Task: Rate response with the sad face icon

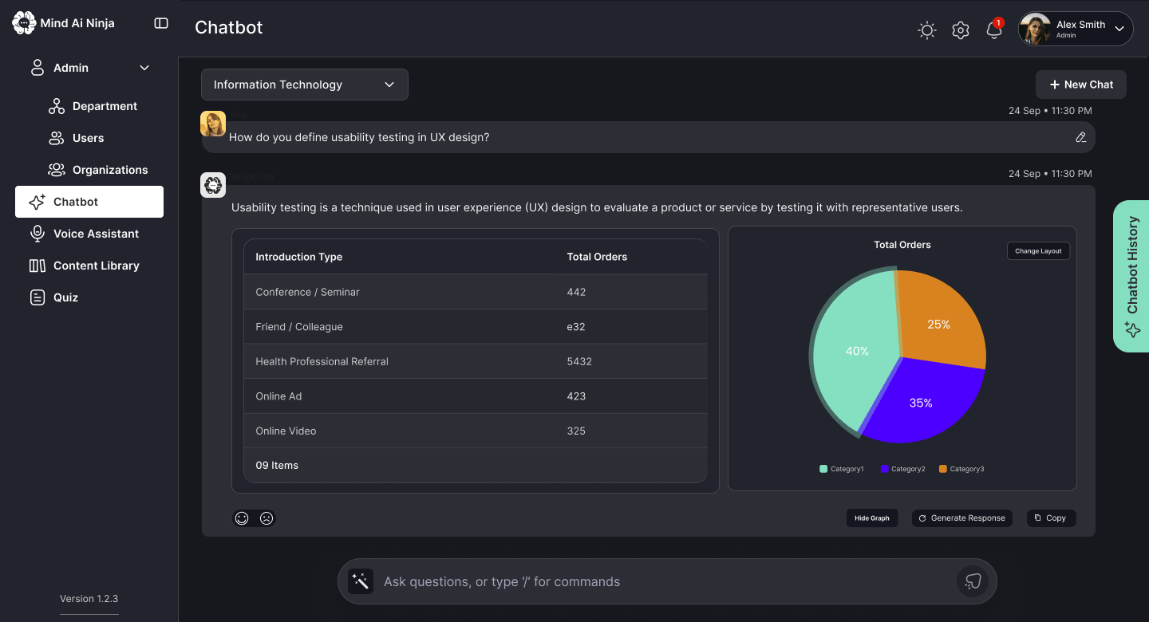Action: click(267, 518)
